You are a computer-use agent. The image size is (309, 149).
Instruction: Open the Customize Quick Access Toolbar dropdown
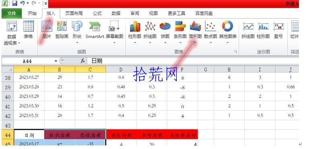tap(46, 4)
